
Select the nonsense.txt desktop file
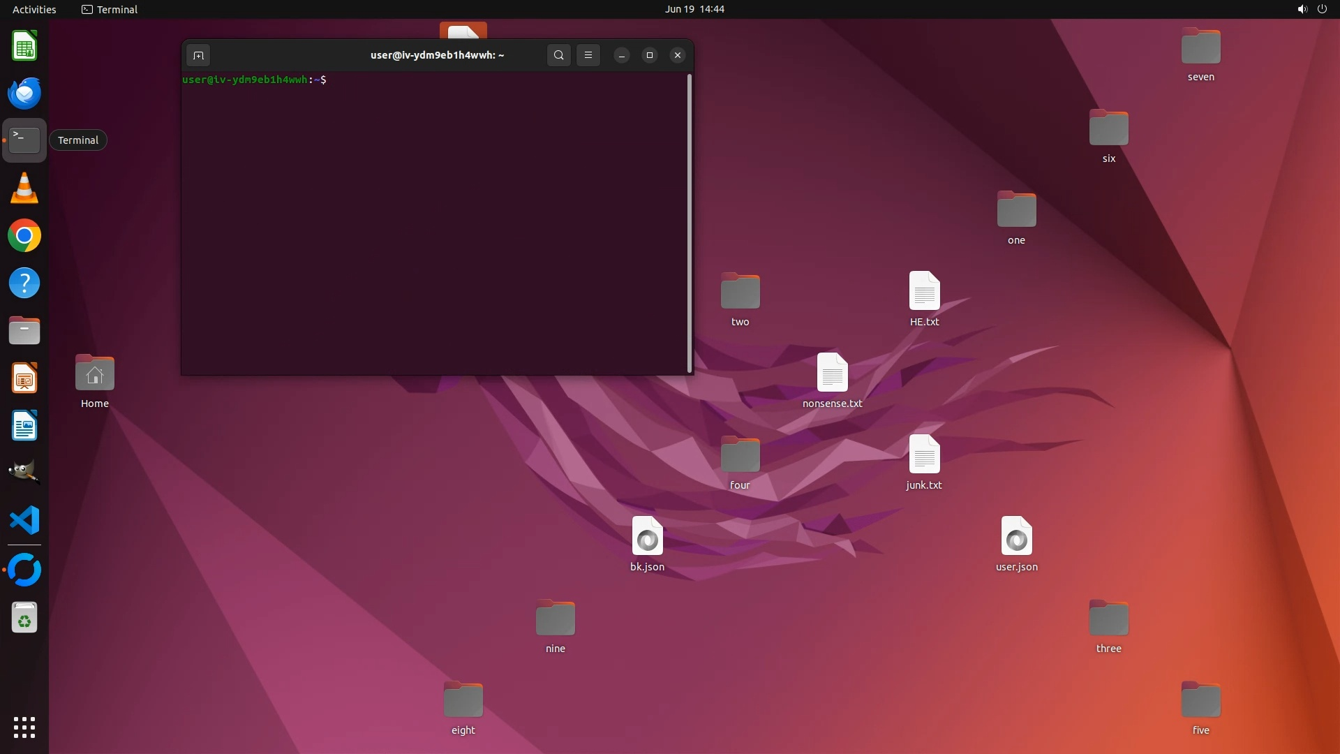click(x=832, y=374)
